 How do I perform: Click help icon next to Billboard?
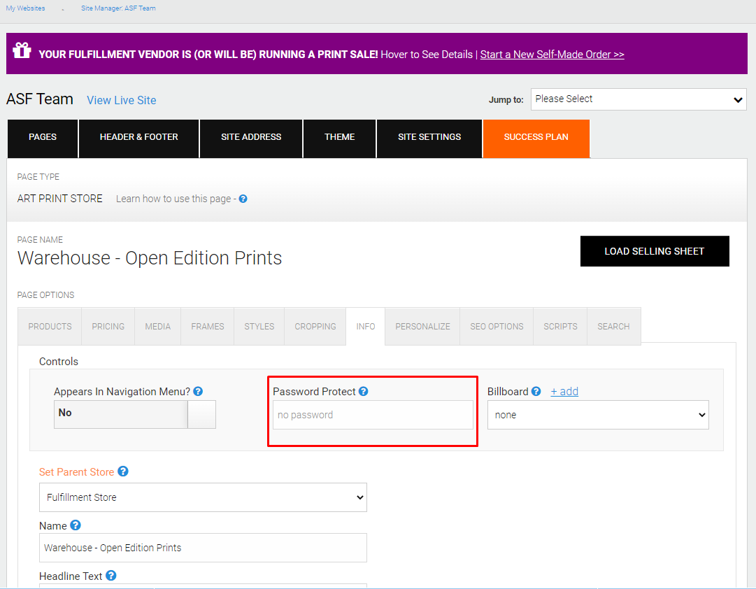click(536, 391)
